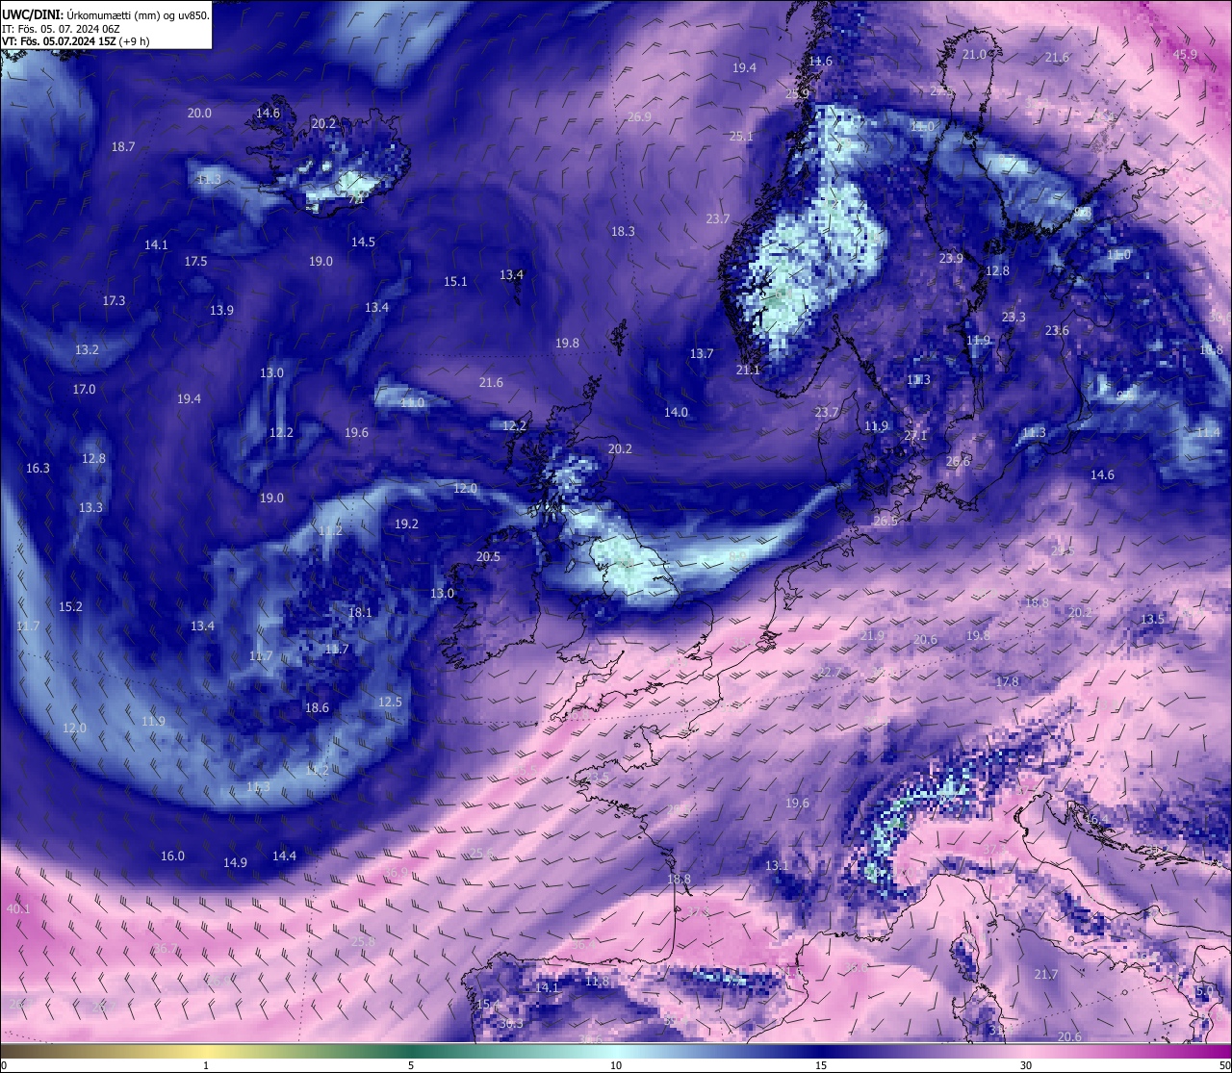
Task: Click the colorbar tick label 50
Action: pyautogui.click(x=1224, y=1066)
